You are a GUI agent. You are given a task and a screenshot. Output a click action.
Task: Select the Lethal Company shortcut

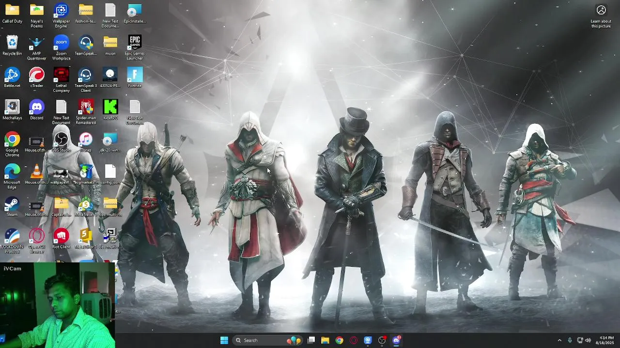(x=61, y=80)
